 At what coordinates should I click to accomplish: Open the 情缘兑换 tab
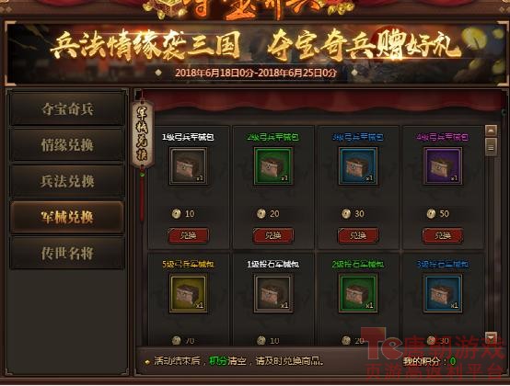[x=67, y=145]
